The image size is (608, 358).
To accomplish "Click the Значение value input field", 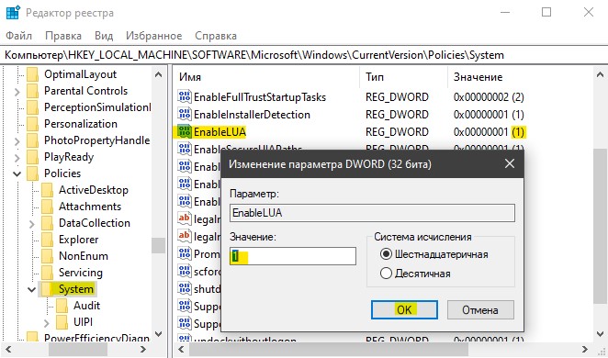I will [x=293, y=256].
